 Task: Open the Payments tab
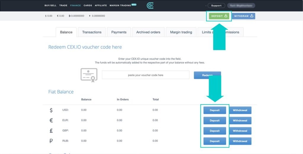pyautogui.click(x=119, y=32)
